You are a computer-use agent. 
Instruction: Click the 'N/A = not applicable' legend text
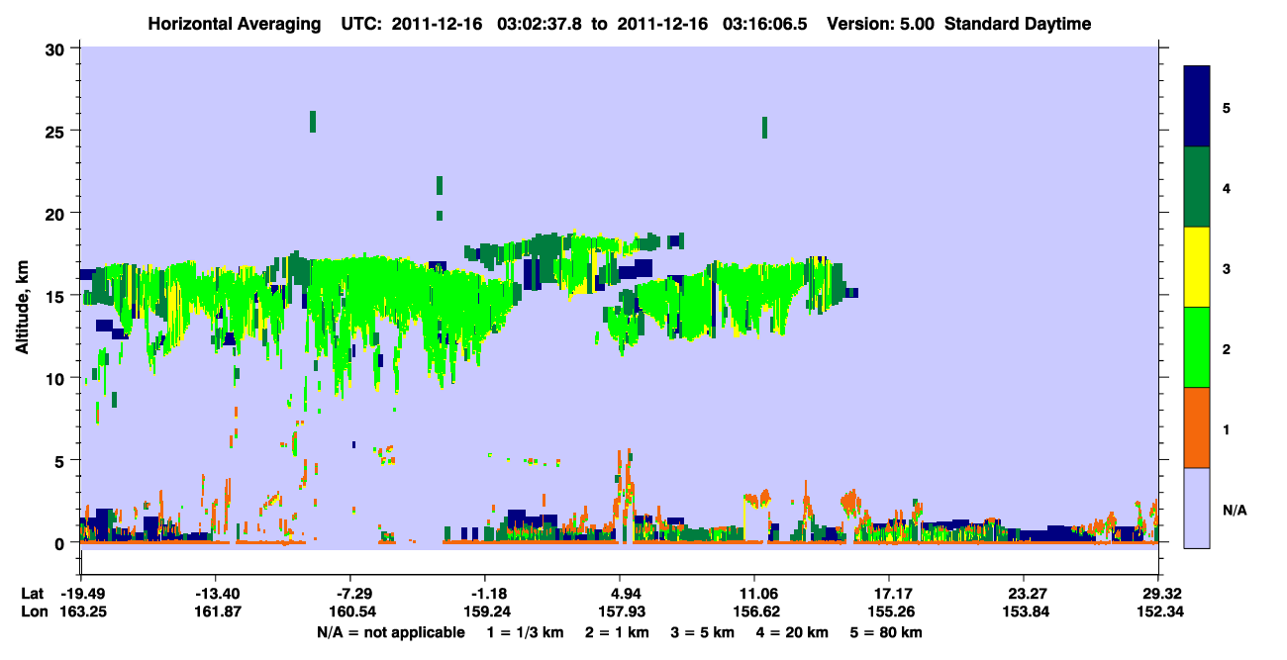click(x=391, y=632)
